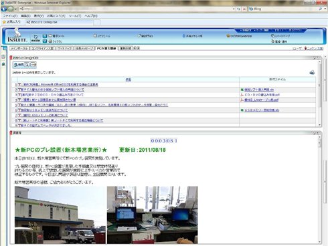Switch to the コンプライアンス室 portal tab
Screen dimensions: 328x246
[x=42, y=48]
